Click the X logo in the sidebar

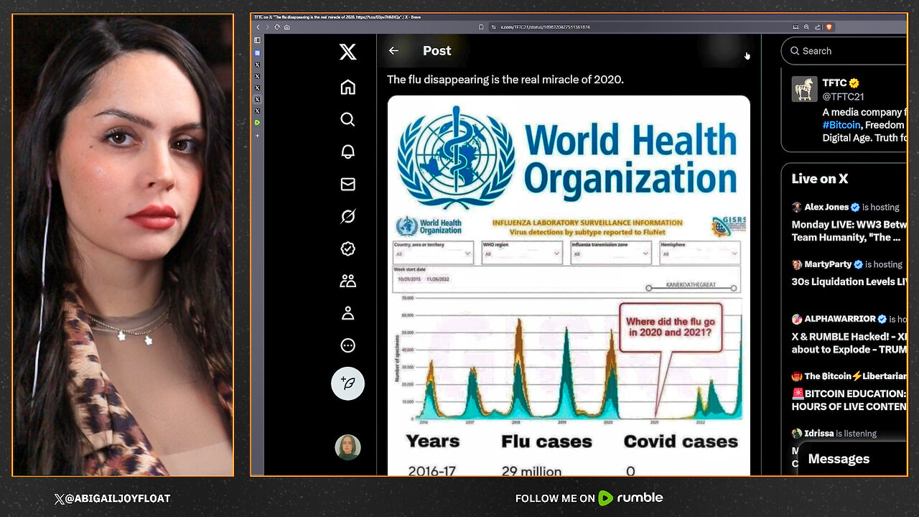(x=347, y=52)
